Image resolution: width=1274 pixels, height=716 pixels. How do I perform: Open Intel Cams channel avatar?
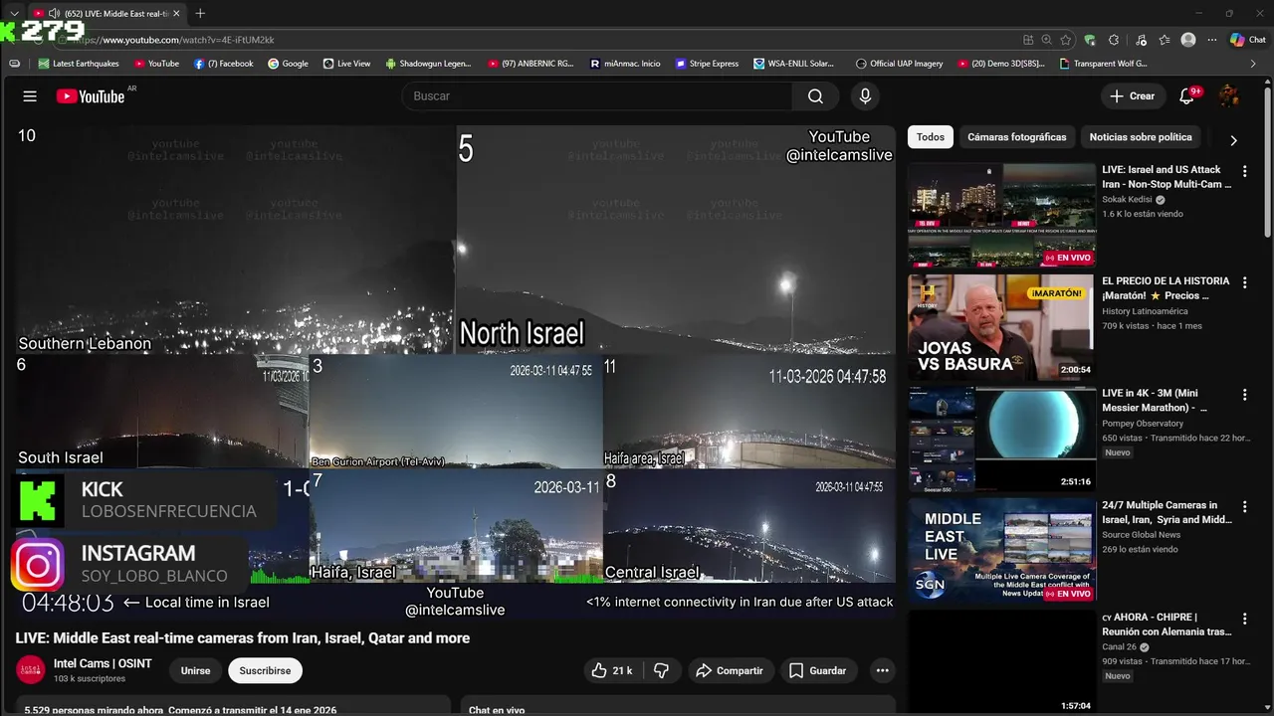click(x=31, y=669)
